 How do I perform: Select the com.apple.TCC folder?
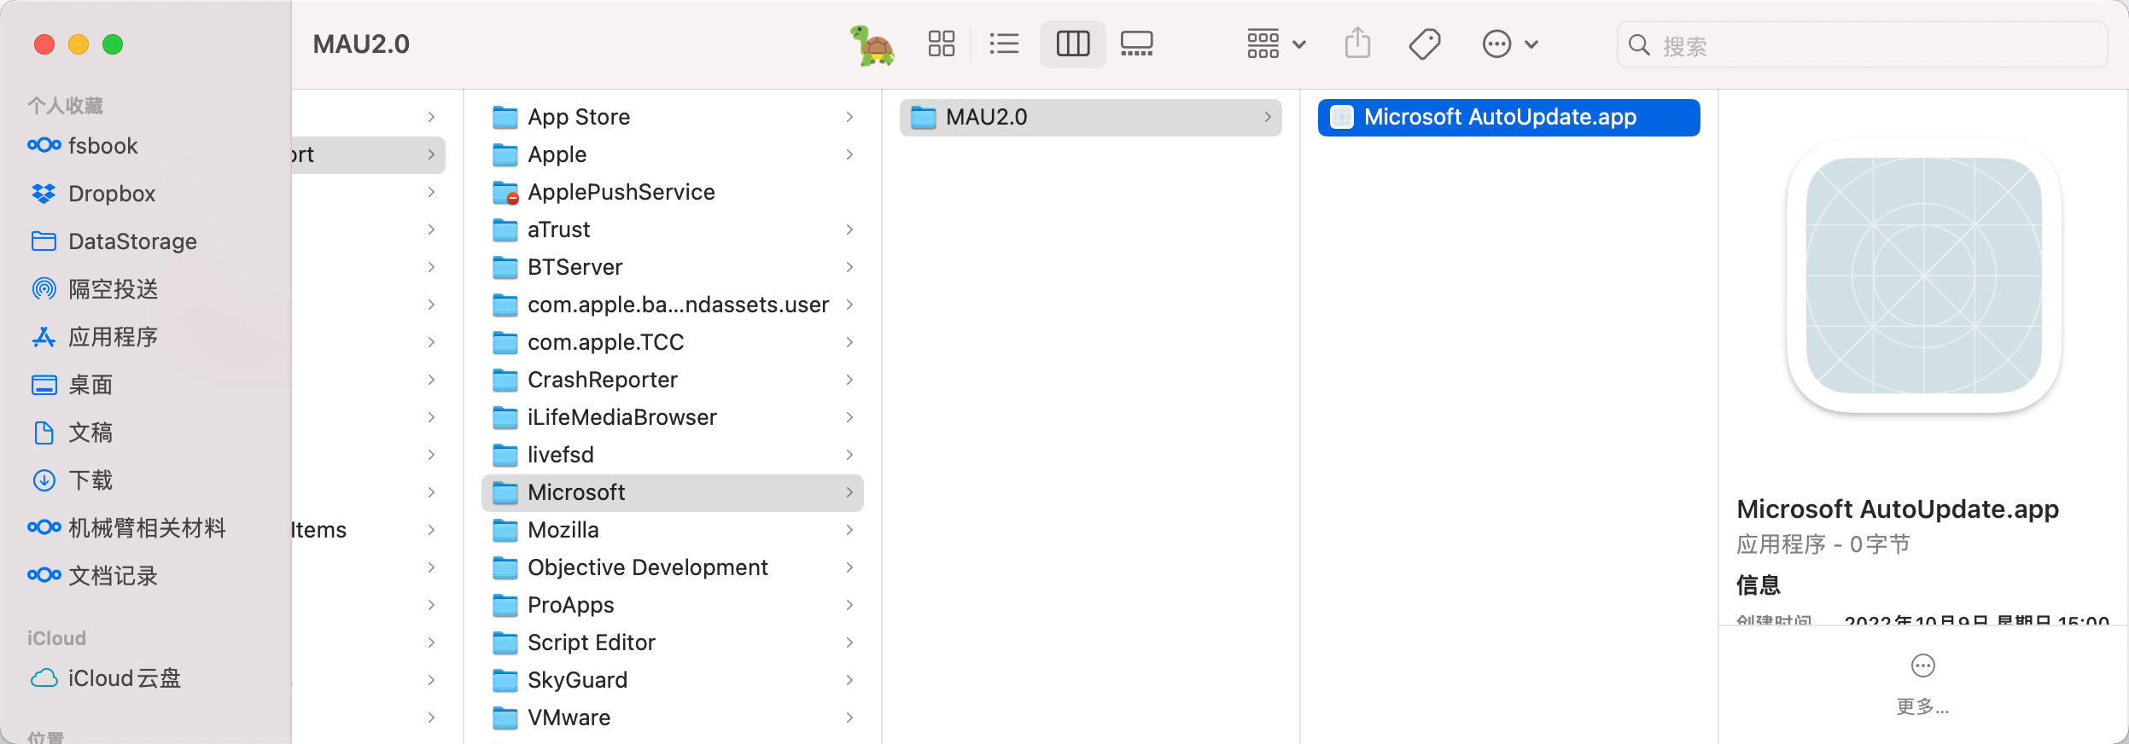point(673,342)
